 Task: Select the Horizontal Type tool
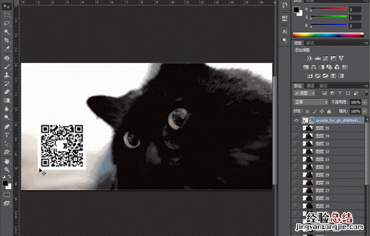tap(7, 135)
